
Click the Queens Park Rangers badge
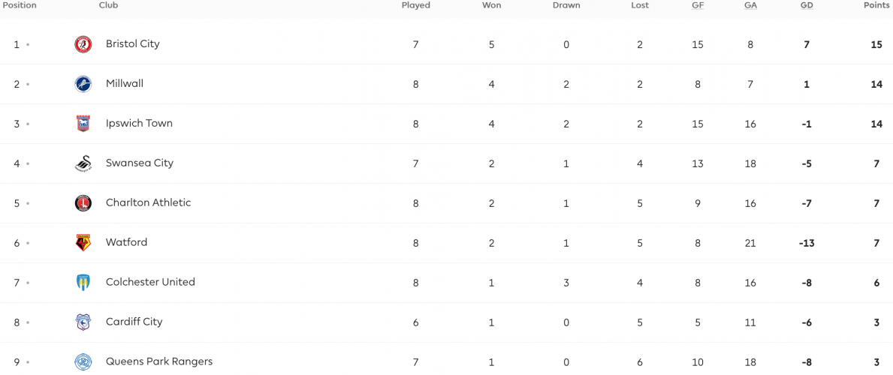[83, 362]
